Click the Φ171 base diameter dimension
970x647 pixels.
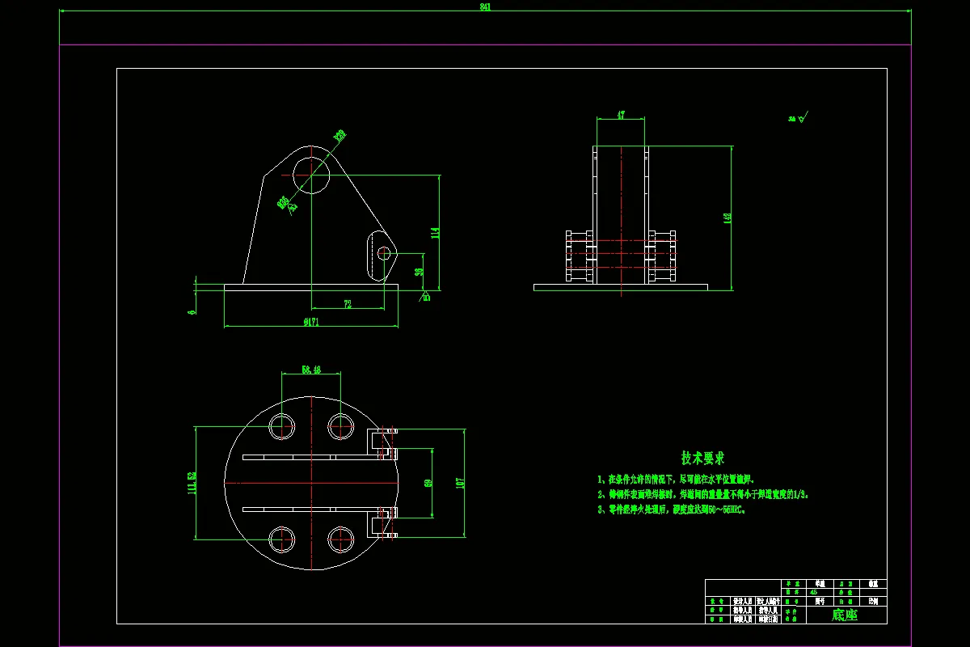(310, 322)
